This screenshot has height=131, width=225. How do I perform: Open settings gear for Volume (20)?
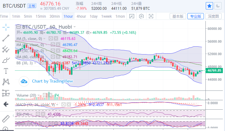(45, 95)
